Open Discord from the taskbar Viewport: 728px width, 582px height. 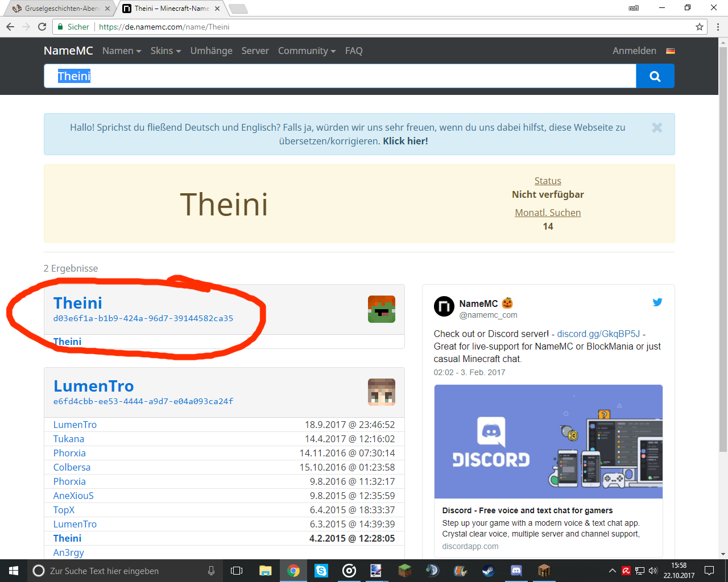(516, 571)
